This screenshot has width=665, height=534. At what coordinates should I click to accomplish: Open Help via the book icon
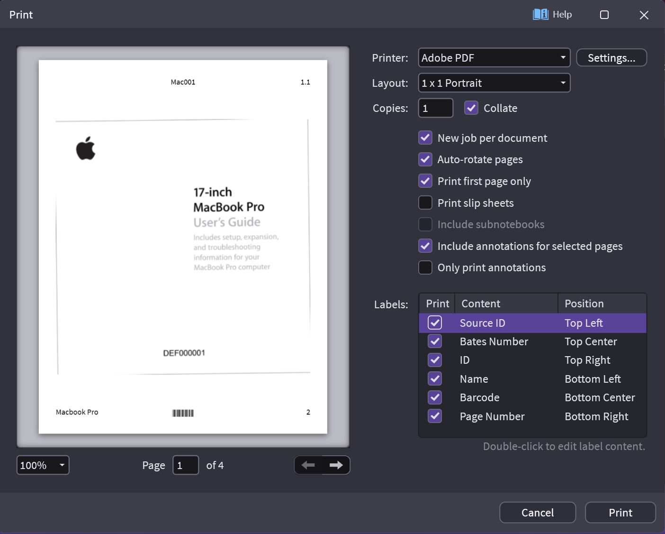540,15
